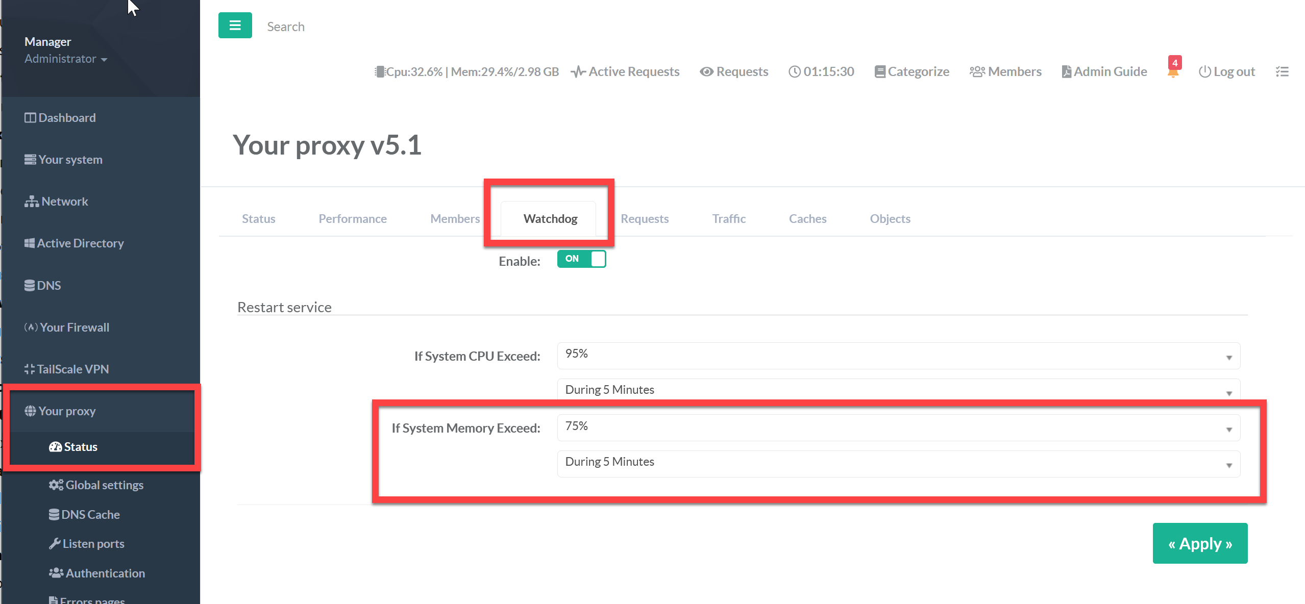Click the Search input field
Image resolution: width=1305 pixels, height=604 pixels.
pyautogui.click(x=286, y=27)
